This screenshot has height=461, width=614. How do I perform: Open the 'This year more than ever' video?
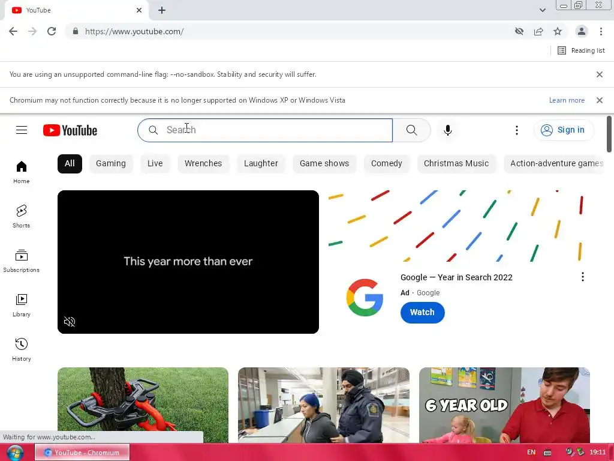tap(188, 262)
